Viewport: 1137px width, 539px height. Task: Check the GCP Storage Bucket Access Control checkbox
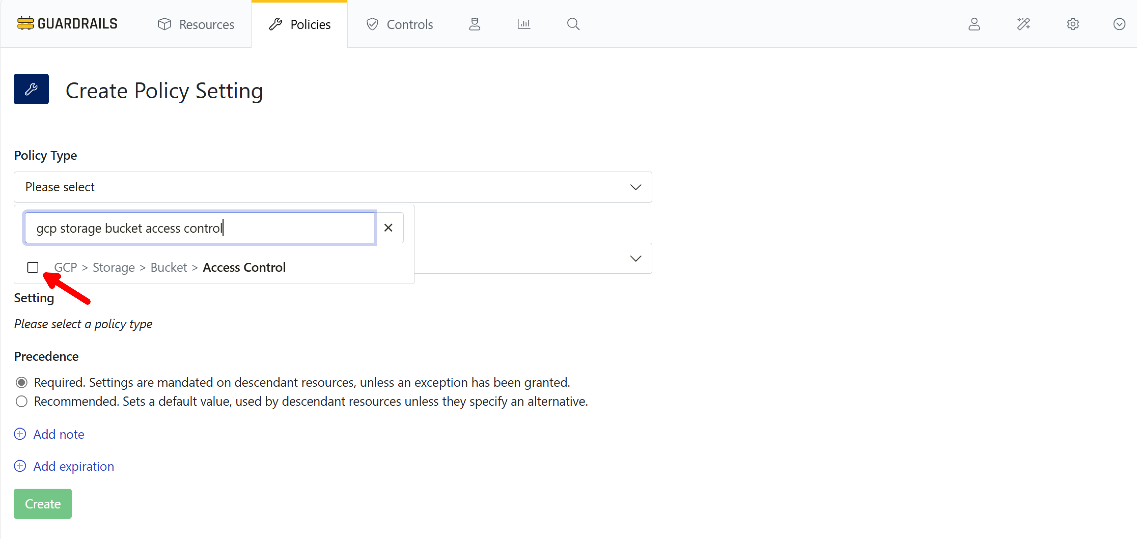click(33, 267)
